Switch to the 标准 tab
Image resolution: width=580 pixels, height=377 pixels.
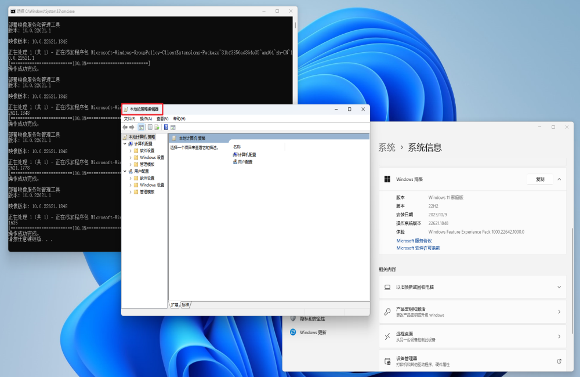(x=186, y=304)
